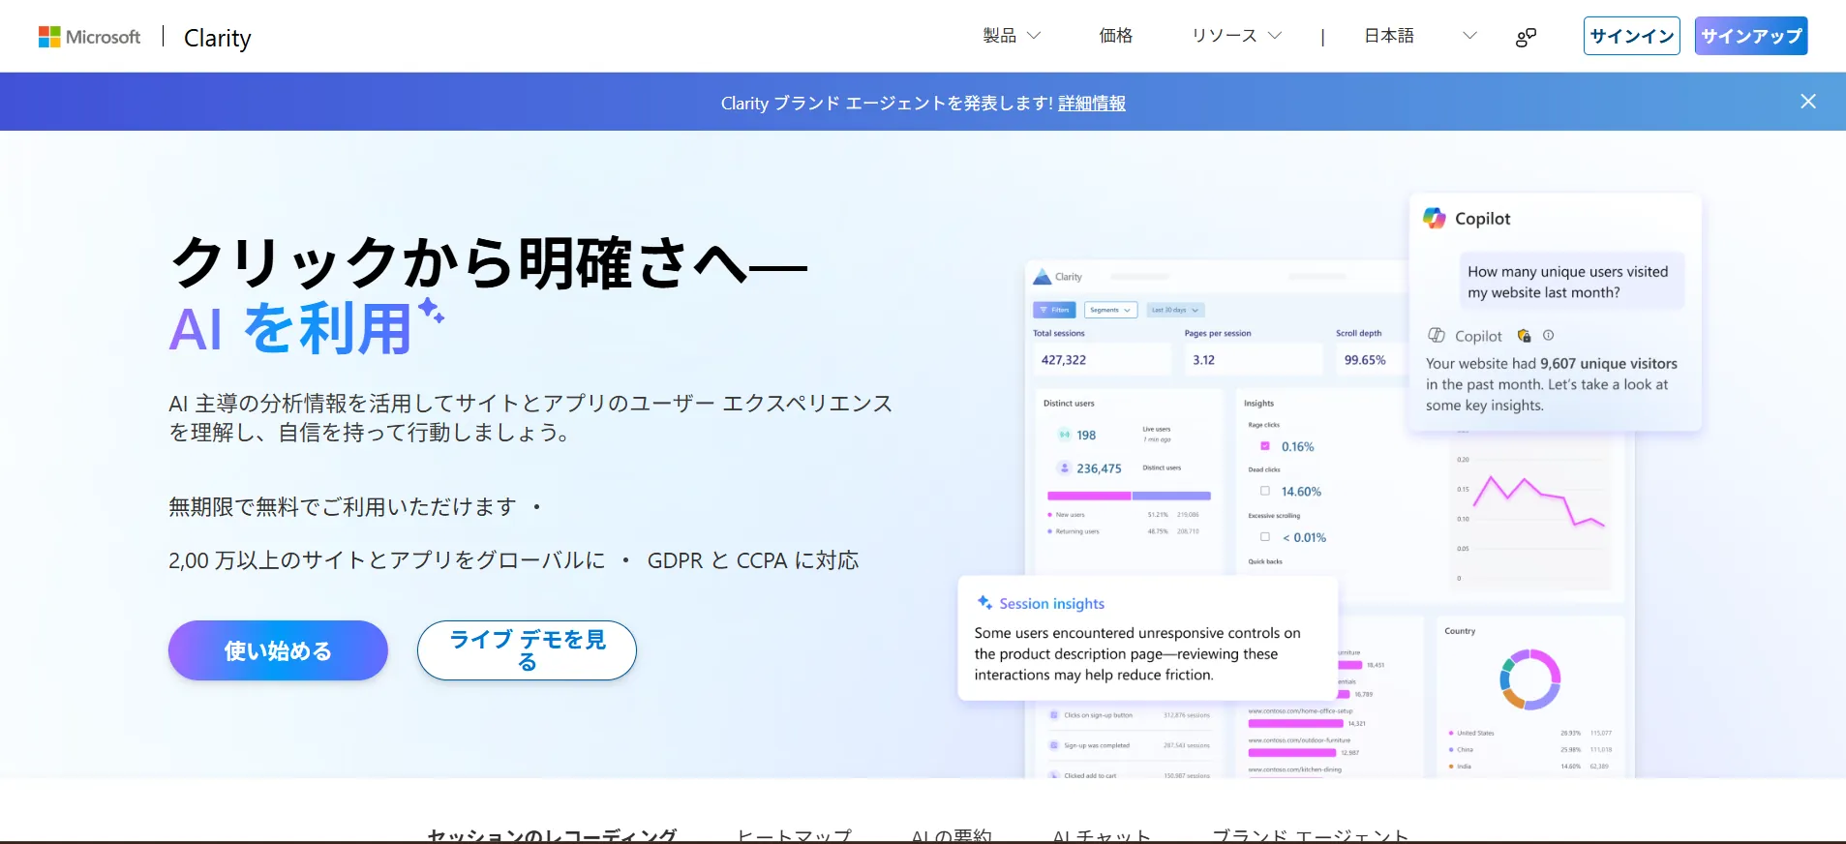Screen dimensions: 1846x844
Task: Click the Pages per session value 3.12
Action: [1203, 359]
